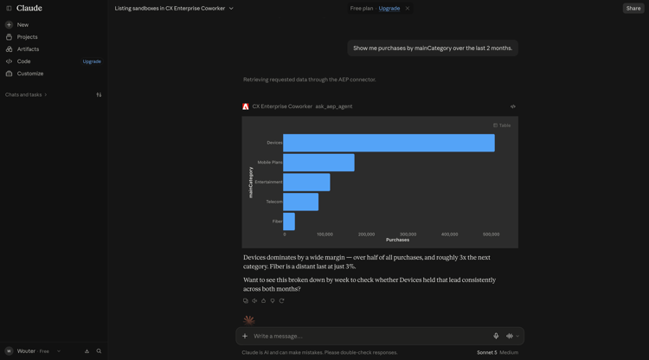Start voice mode waveform icon
The height and width of the screenshot is (360, 649).
(510, 336)
